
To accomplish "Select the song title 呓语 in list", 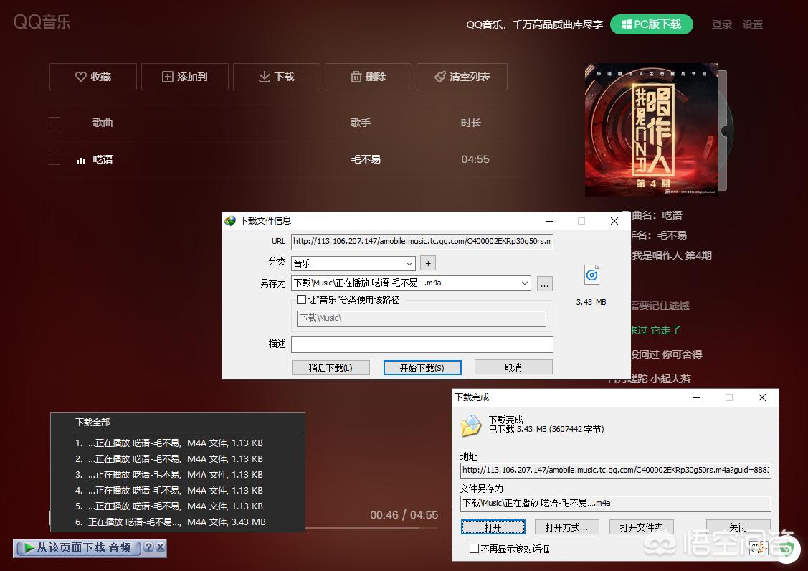I will pos(103,159).
